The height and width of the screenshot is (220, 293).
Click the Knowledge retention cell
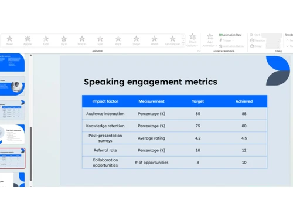tap(105, 126)
